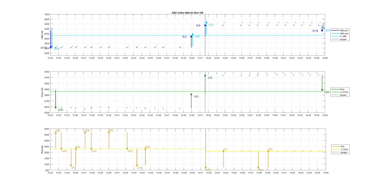The width and height of the screenshot is (386, 191).
Task: Click 13:47 time tick under Roll plot
Action: coord(167,173)
